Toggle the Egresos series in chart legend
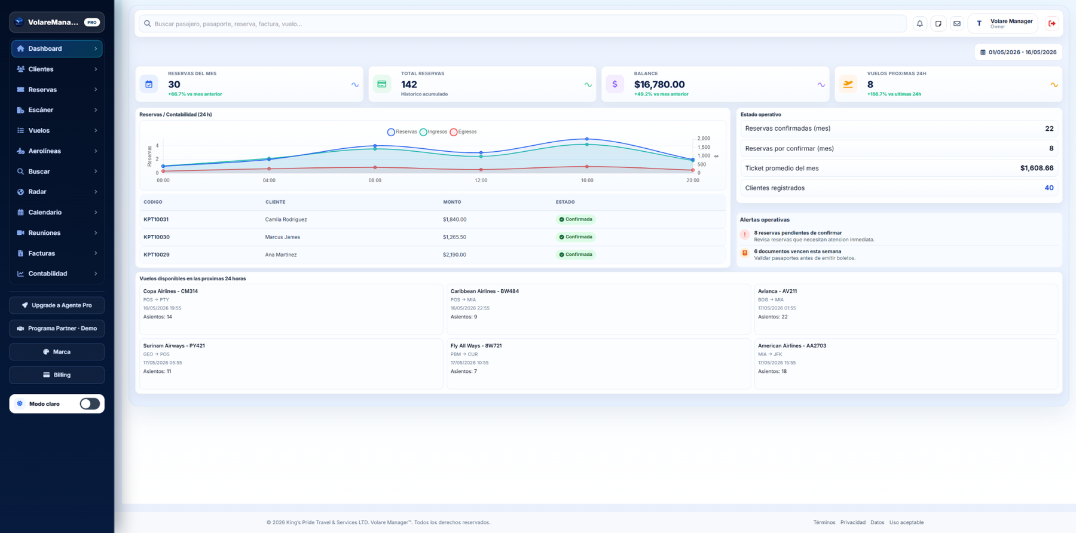 tap(463, 132)
